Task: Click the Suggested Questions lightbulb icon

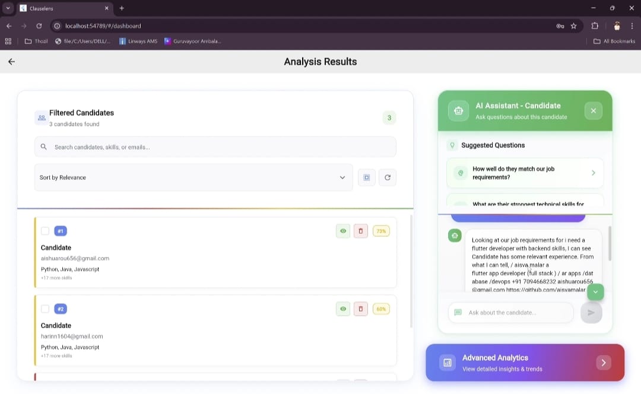Action: click(x=452, y=145)
